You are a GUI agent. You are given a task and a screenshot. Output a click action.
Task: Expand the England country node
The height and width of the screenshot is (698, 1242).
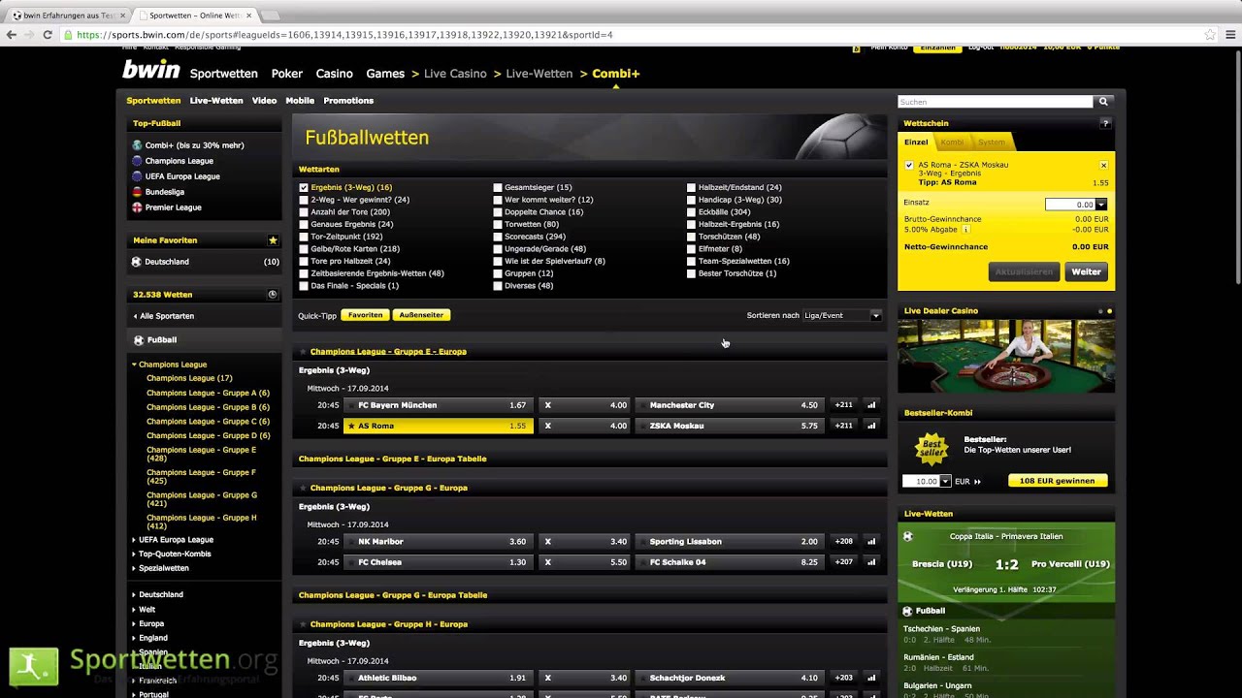(135, 638)
